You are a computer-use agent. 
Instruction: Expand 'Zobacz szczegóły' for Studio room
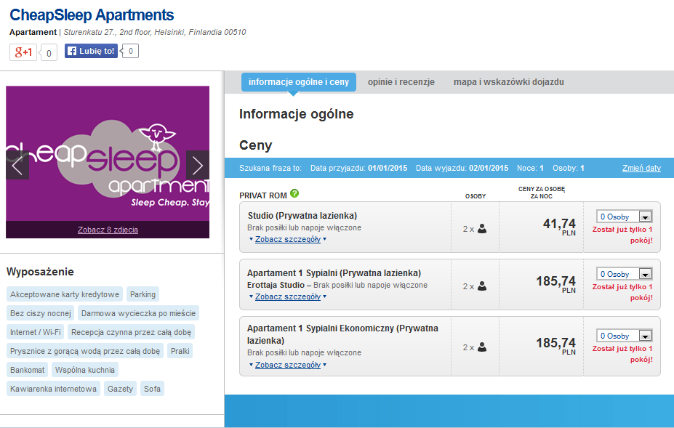click(x=288, y=239)
